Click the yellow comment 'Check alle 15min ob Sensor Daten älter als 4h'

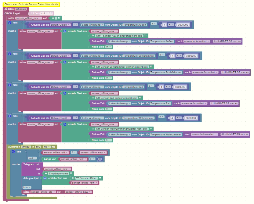coord(31,4)
